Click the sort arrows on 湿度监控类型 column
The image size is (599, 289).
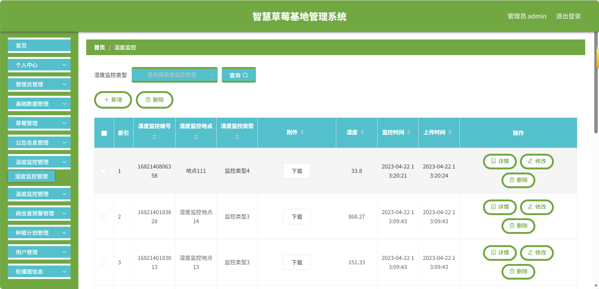click(237, 137)
